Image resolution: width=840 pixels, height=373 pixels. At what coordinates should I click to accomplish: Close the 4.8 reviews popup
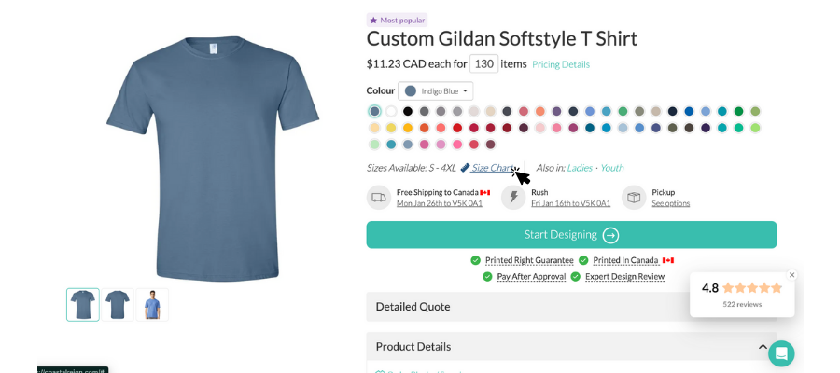click(791, 275)
